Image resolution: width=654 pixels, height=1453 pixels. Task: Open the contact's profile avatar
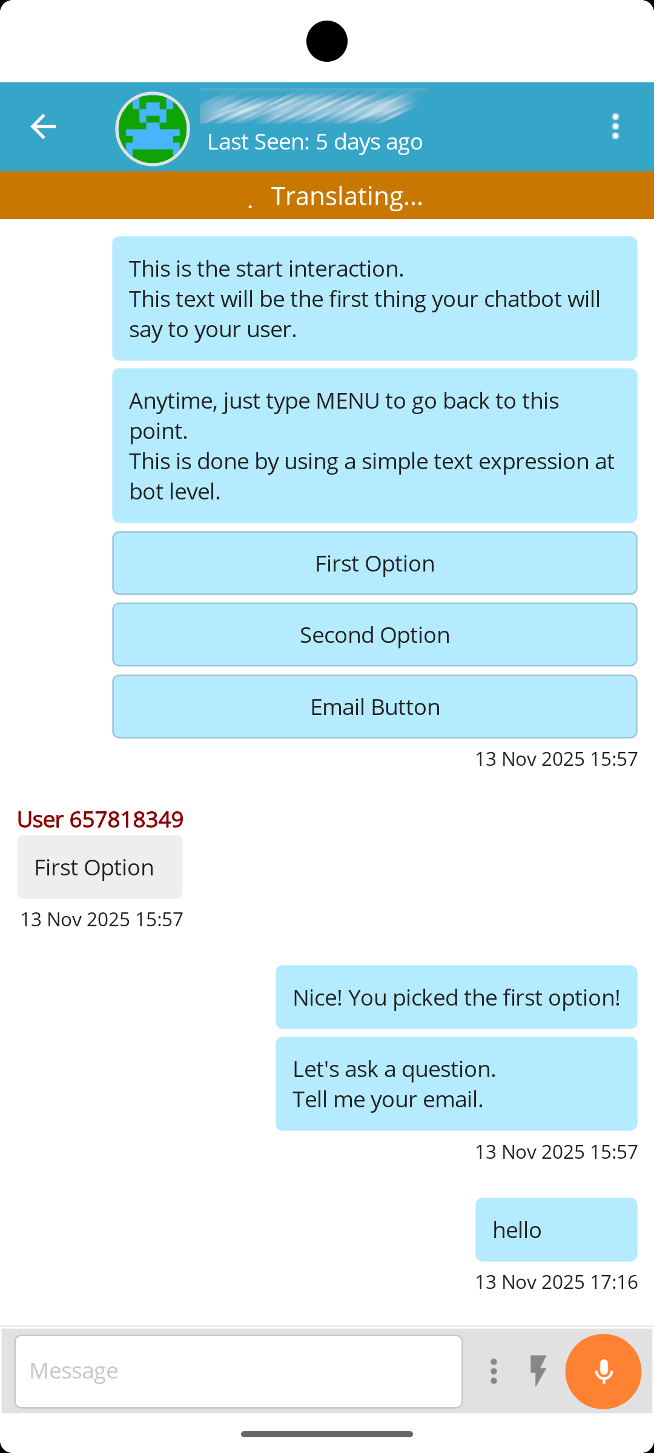(153, 128)
